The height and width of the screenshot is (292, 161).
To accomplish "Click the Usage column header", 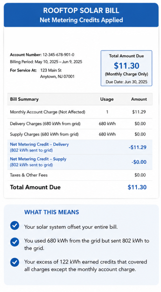I will pos(107,99).
